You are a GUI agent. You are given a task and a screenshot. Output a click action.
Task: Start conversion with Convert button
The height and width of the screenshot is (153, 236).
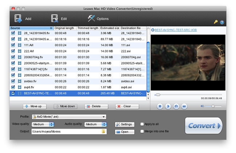(x=204, y=126)
